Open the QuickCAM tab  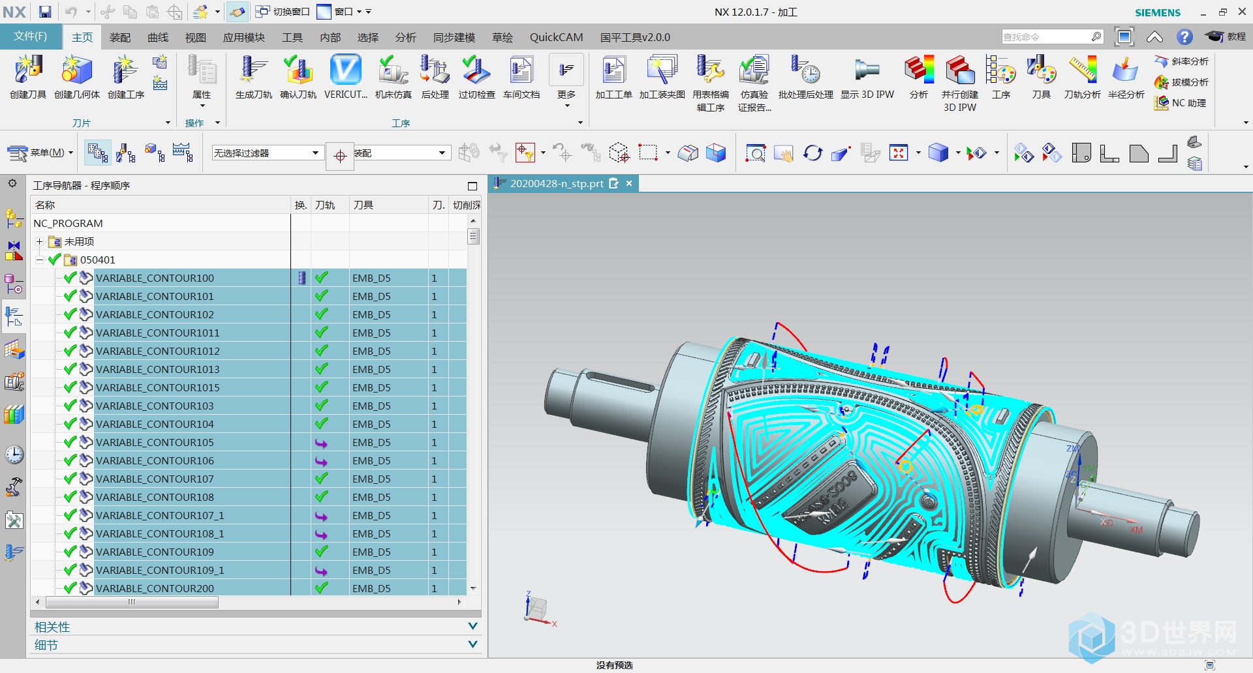click(556, 38)
